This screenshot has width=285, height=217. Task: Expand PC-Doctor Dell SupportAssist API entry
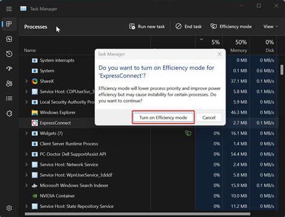tap(26, 154)
